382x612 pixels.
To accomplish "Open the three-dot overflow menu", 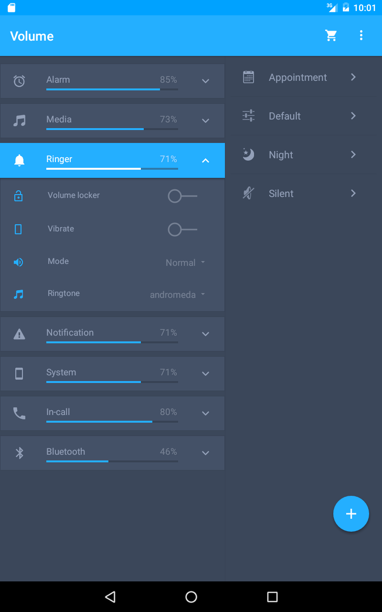I will tap(361, 35).
